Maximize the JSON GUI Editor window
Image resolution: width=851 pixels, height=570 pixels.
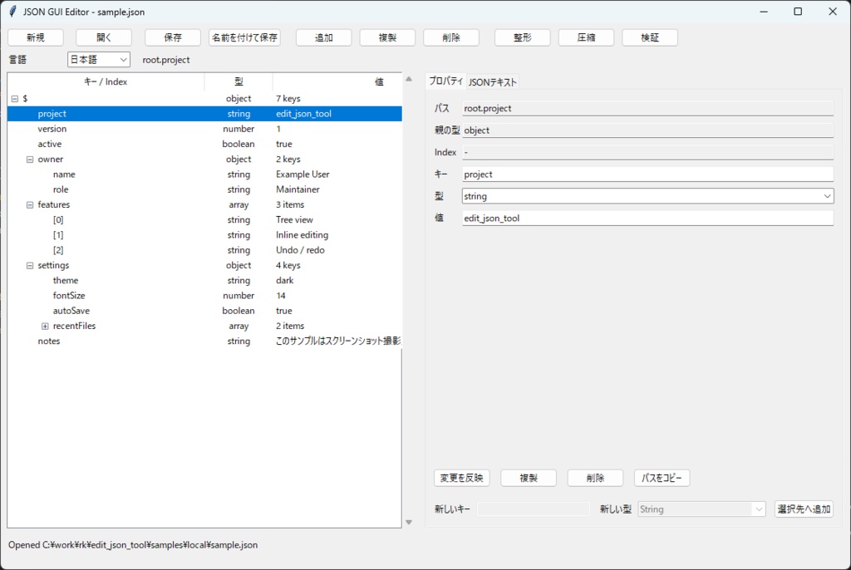click(x=798, y=12)
